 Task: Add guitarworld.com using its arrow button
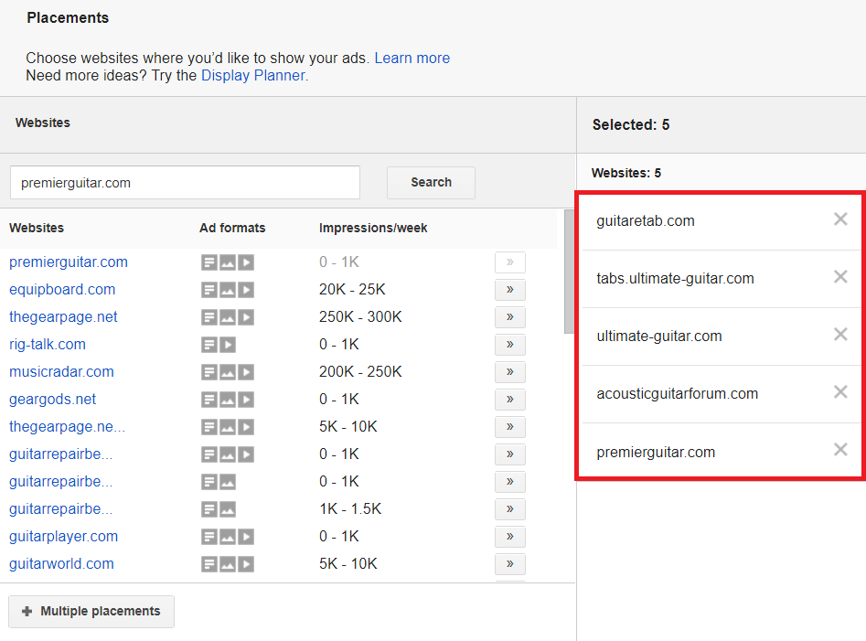[509, 563]
